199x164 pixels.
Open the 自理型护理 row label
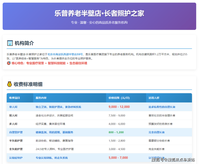[16, 132]
